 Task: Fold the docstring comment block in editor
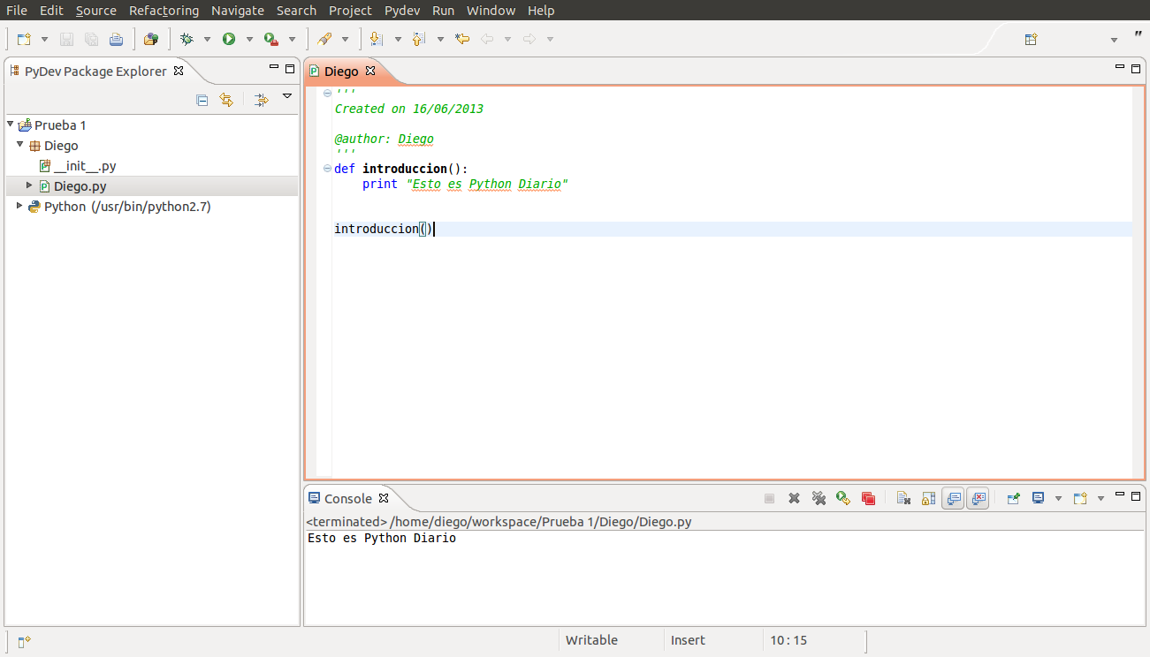point(328,93)
